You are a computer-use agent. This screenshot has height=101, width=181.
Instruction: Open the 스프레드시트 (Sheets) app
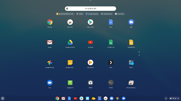(111, 42)
